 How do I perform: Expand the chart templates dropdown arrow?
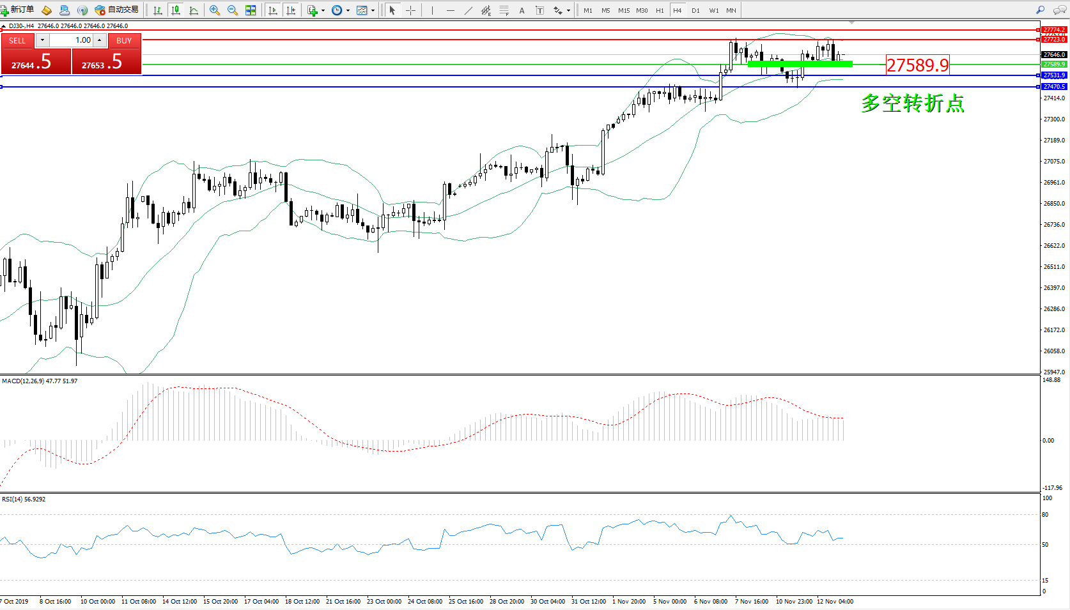click(373, 10)
